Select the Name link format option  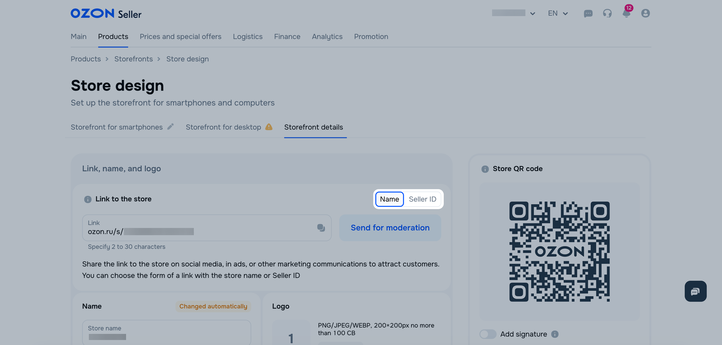(389, 199)
